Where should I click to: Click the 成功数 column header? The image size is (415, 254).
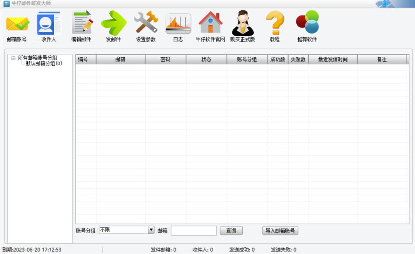(x=278, y=60)
